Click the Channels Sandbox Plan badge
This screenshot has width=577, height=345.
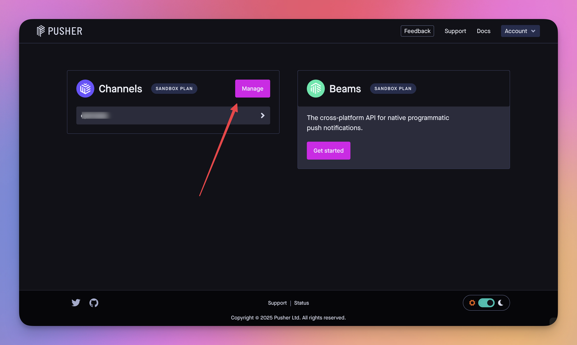point(174,89)
